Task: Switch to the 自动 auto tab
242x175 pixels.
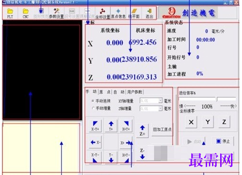Action: click(x=119, y=92)
